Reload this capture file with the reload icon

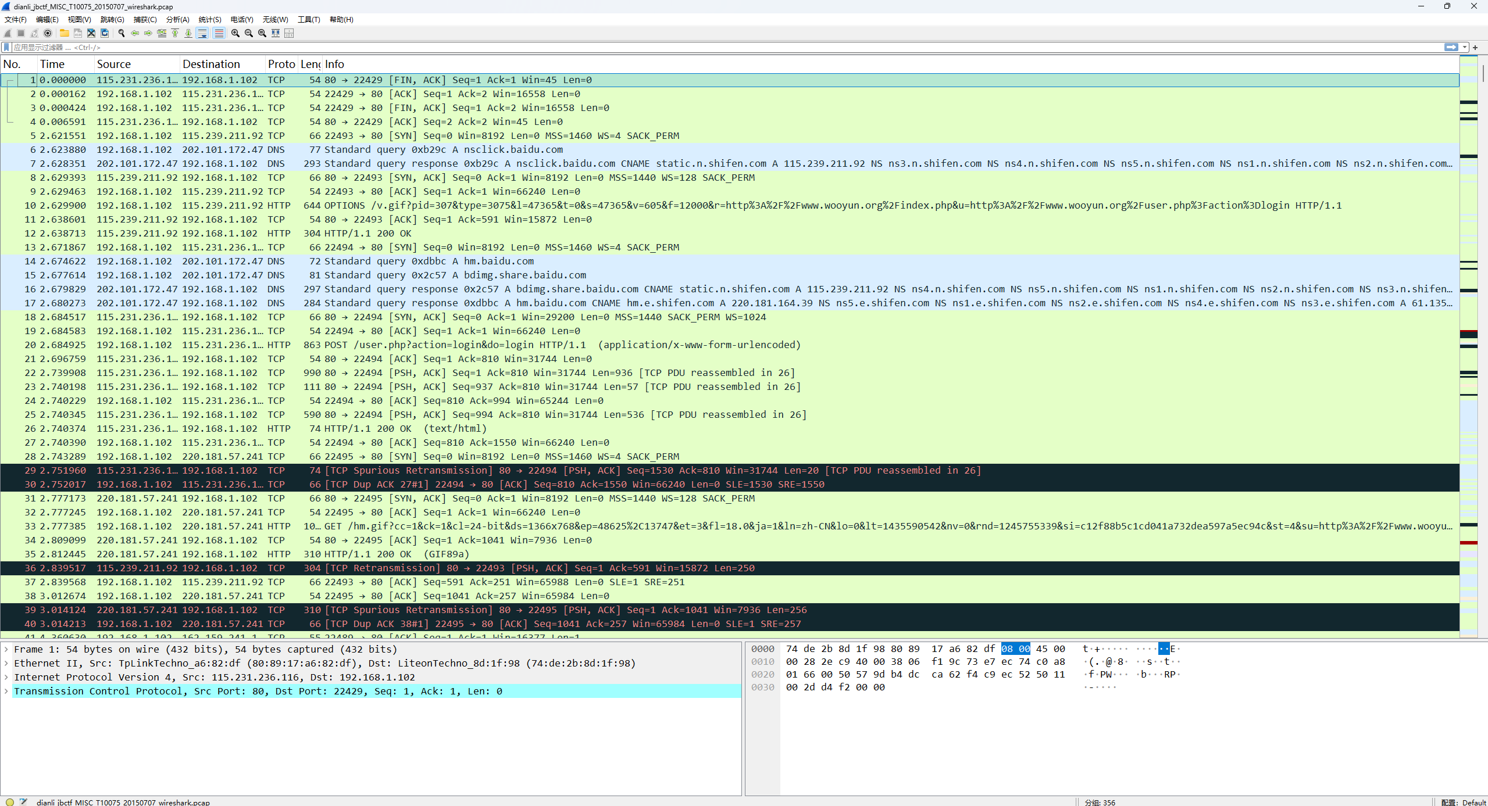coord(104,33)
